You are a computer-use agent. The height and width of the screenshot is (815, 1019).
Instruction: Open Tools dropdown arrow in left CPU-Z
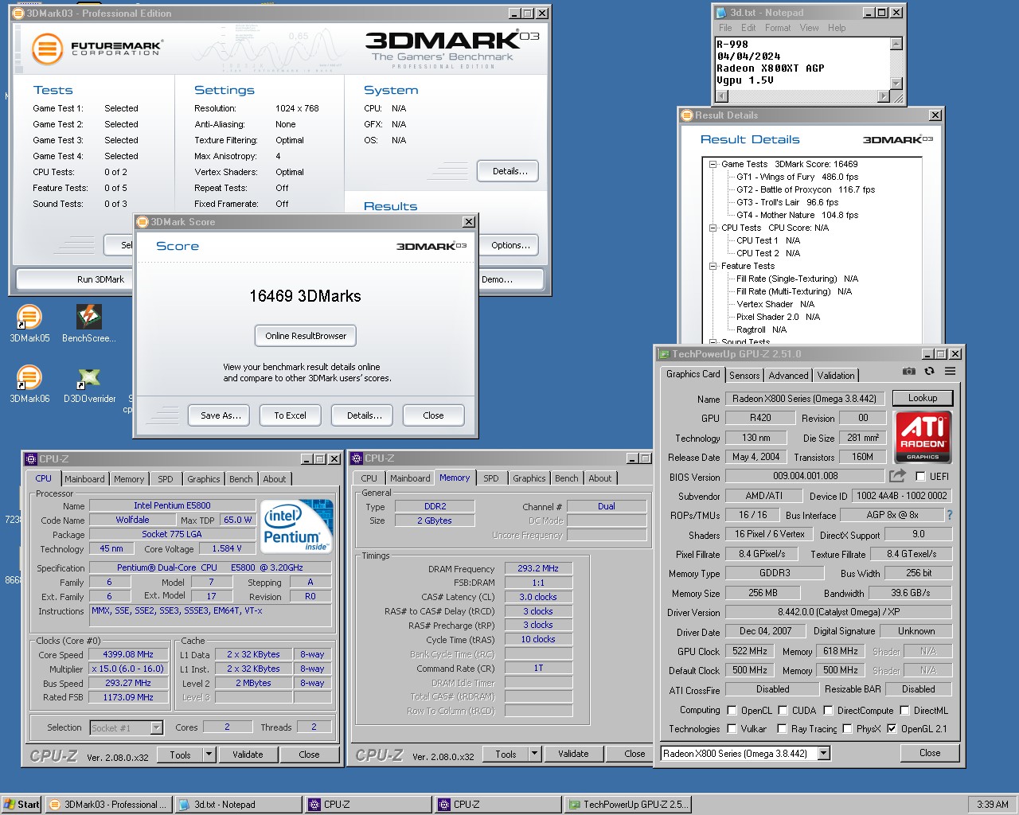(209, 755)
